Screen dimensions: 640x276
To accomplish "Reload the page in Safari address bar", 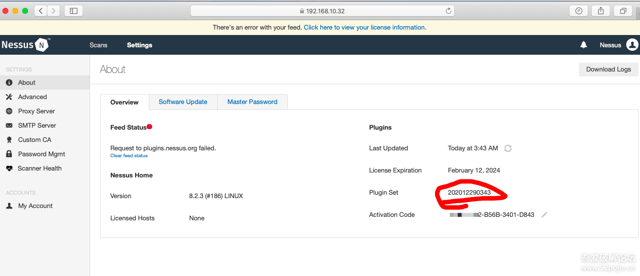I will pos(448,11).
